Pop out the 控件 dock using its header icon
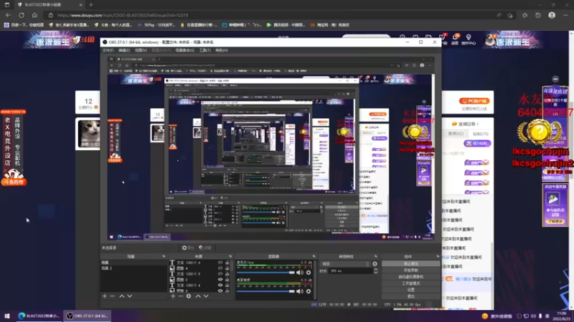This screenshot has width=574, height=322. point(438,256)
